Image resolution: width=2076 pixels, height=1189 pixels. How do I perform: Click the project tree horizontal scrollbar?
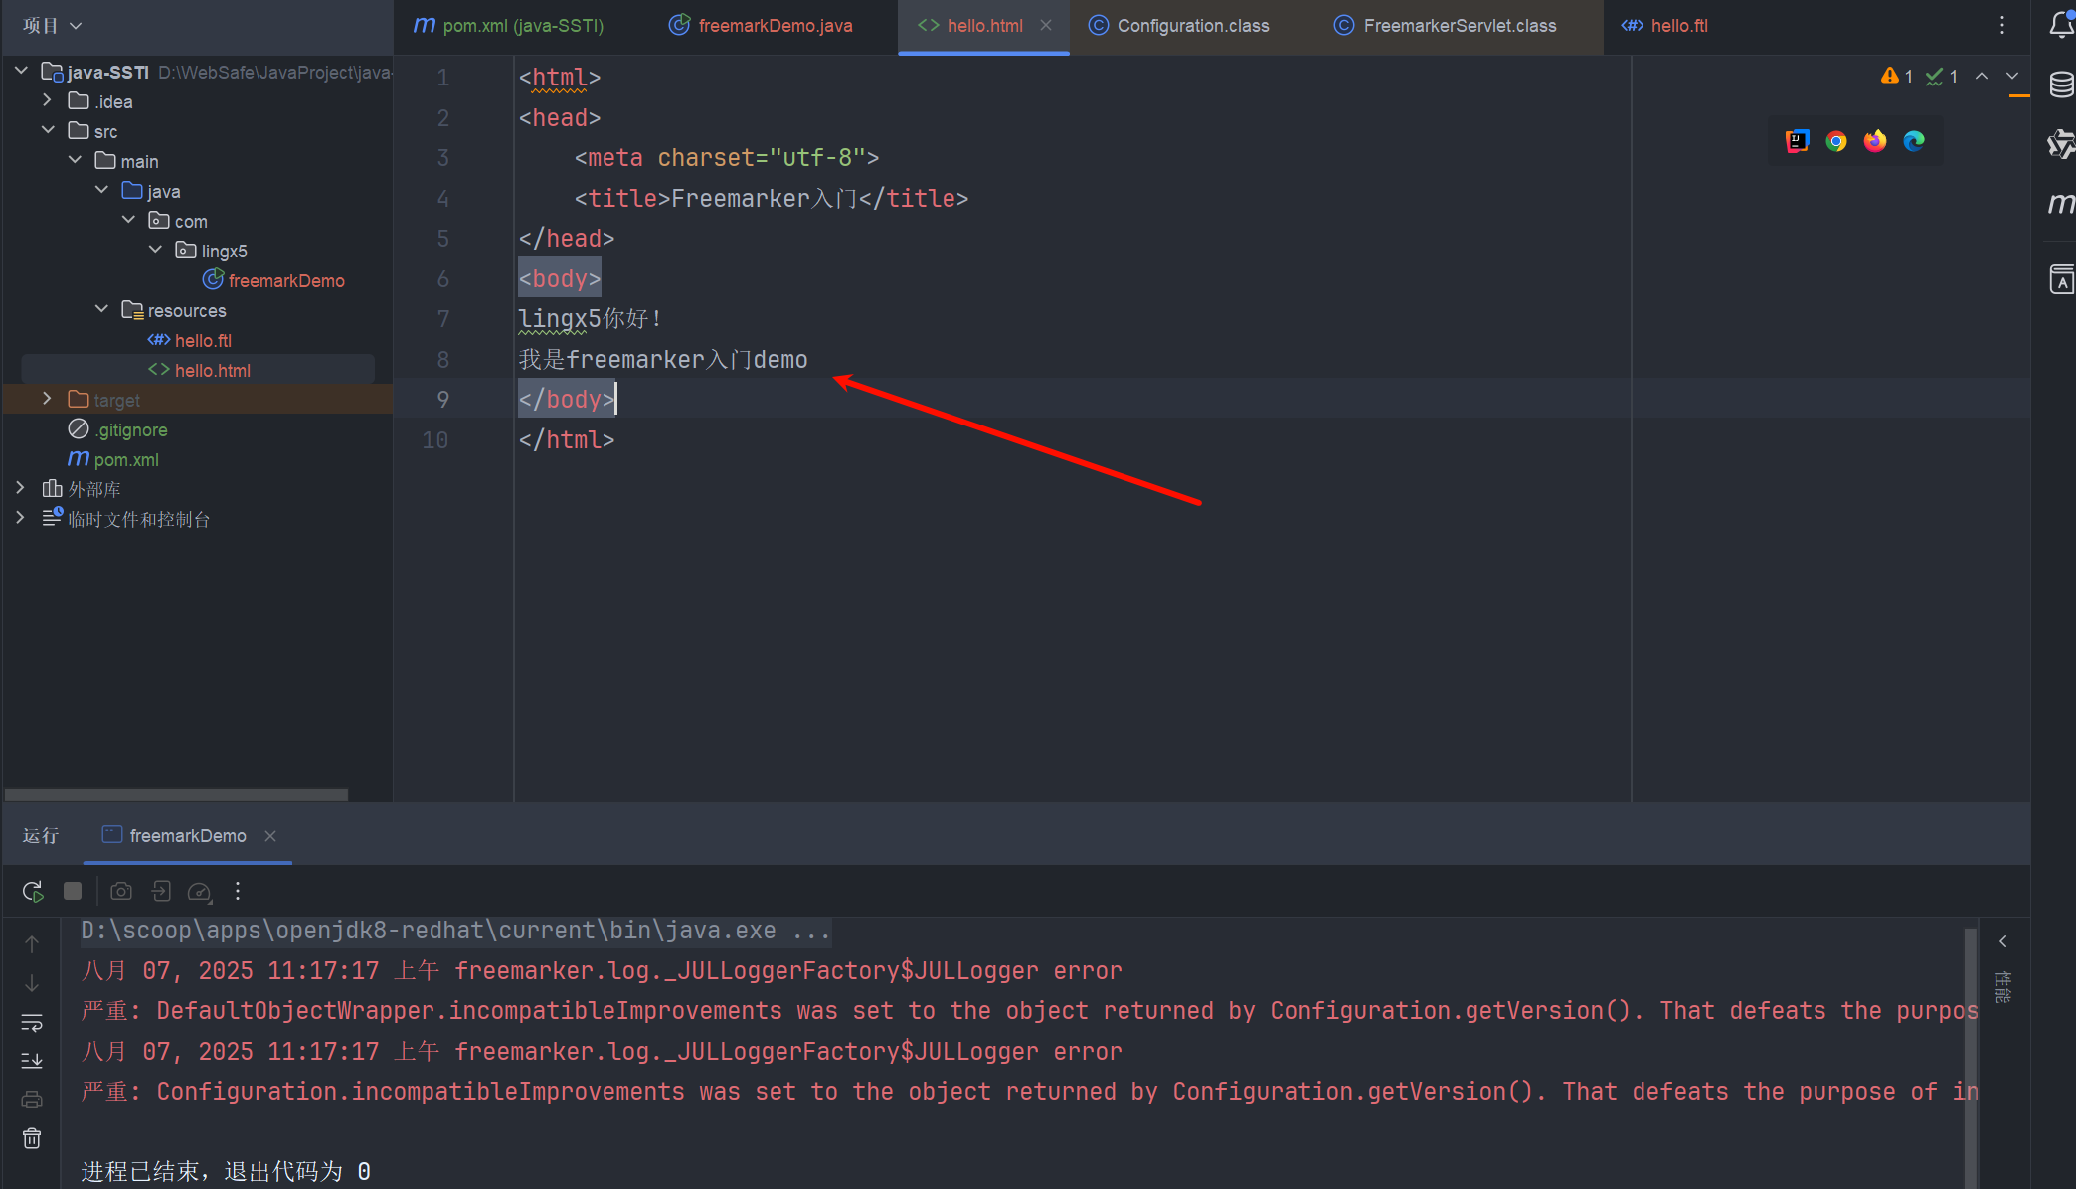click(x=176, y=794)
